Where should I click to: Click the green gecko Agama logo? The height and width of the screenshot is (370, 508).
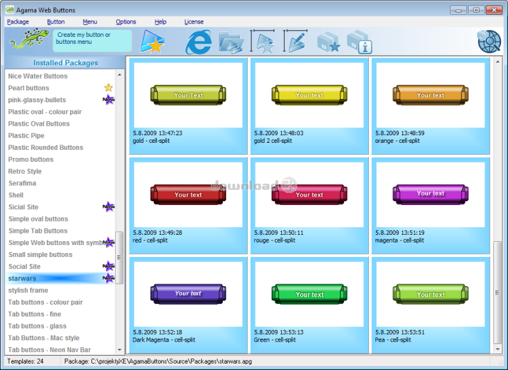pyautogui.click(x=29, y=39)
